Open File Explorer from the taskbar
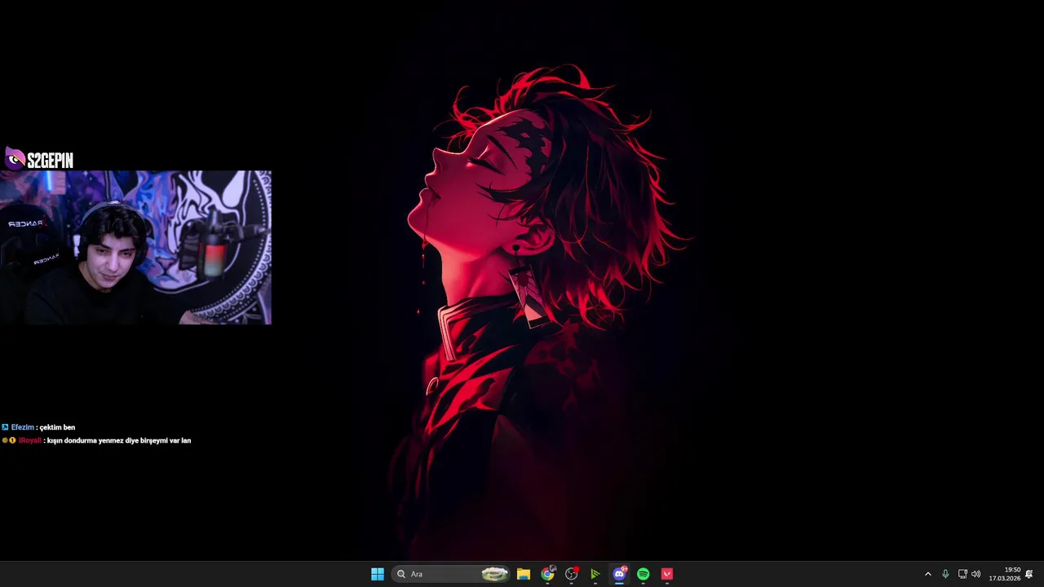1044x587 pixels. click(524, 574)
